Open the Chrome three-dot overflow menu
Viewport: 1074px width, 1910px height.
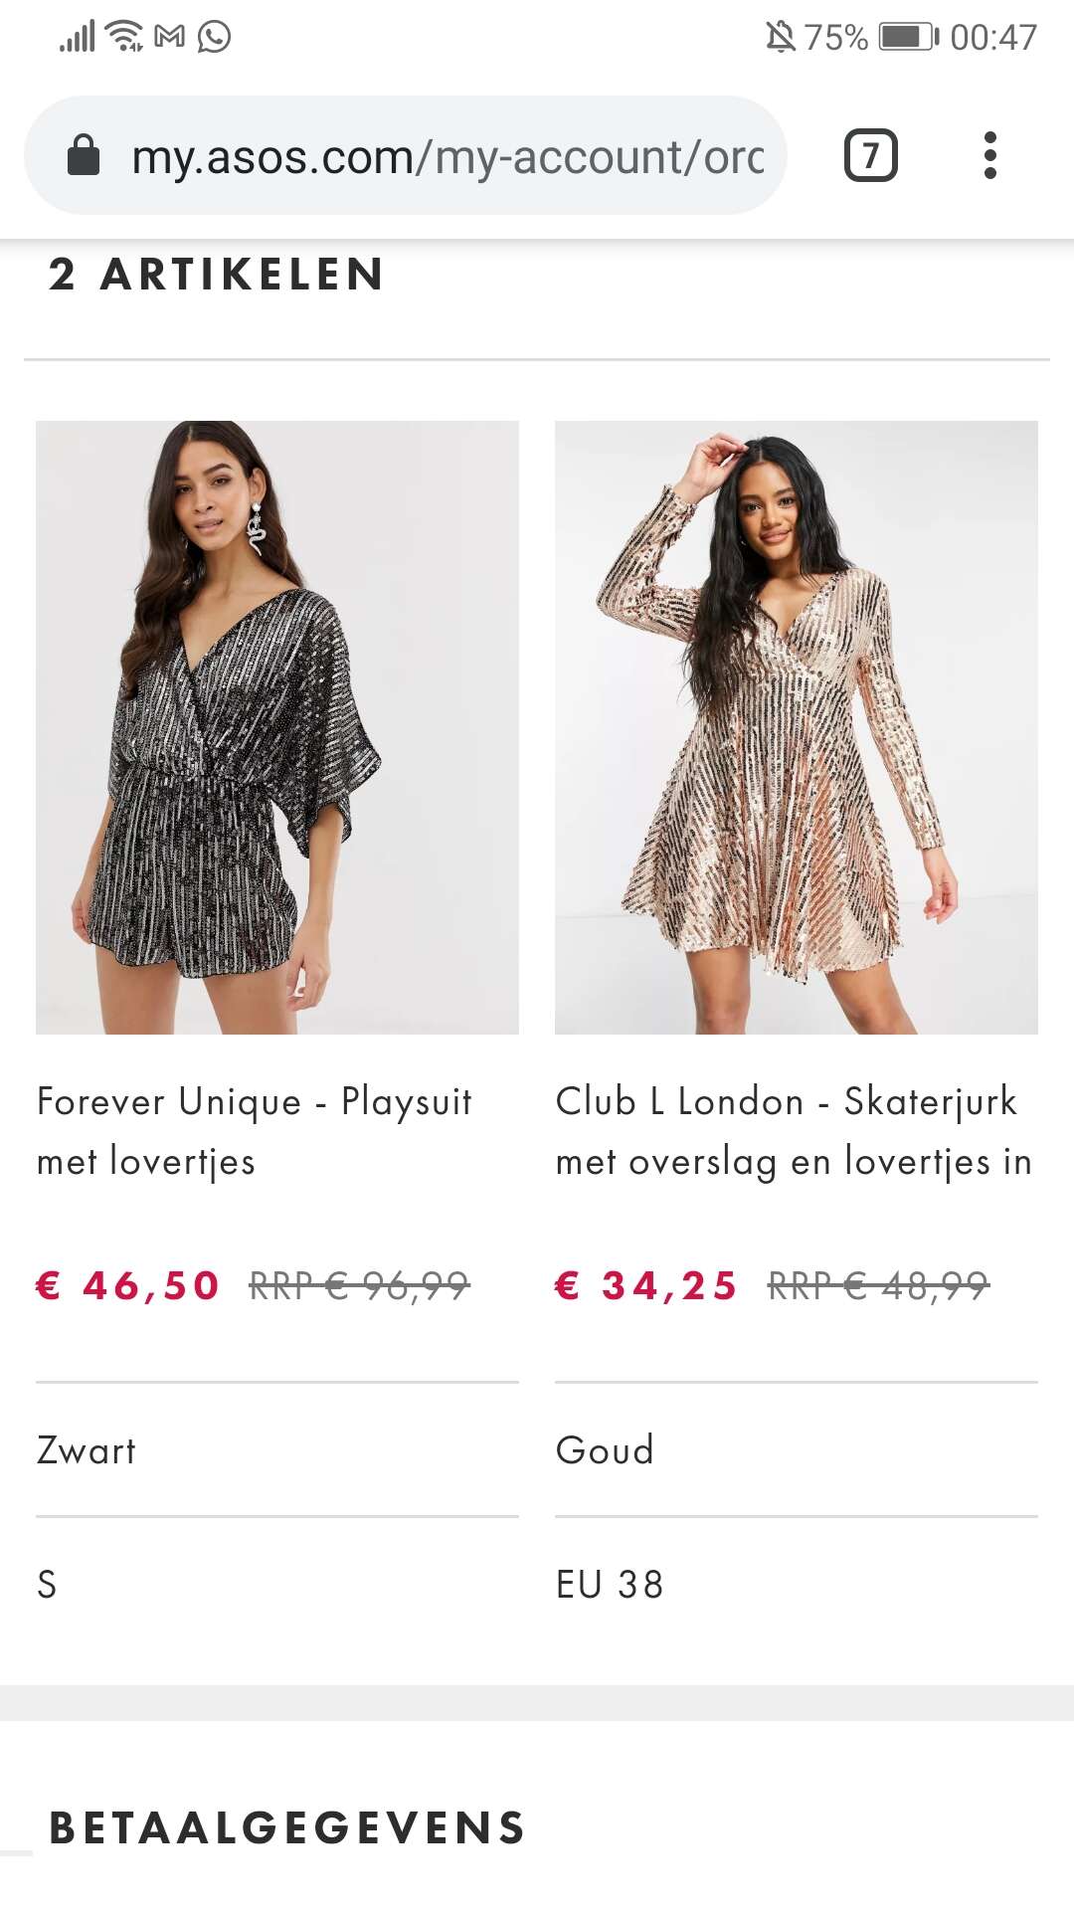(x=989, y=155)
